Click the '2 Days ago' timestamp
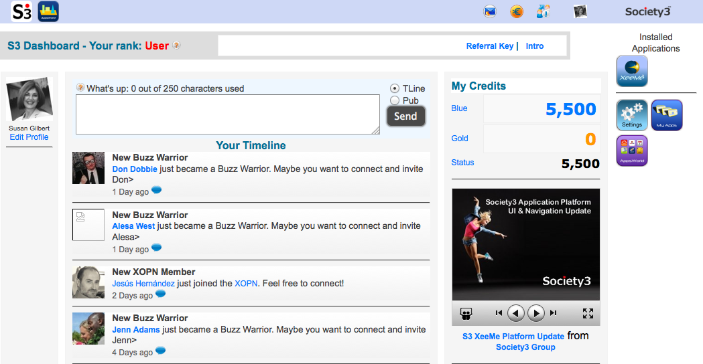 132,296
